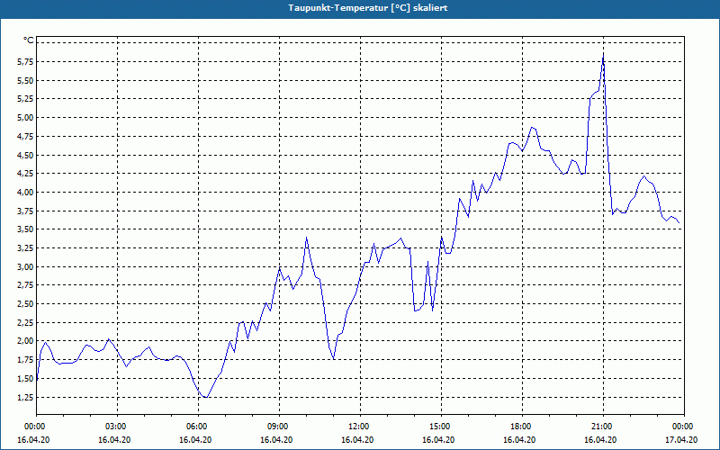This screenshot has height=450, width=720.
Task: Select the 2,50 y-axis value
Action: [25, 304]
